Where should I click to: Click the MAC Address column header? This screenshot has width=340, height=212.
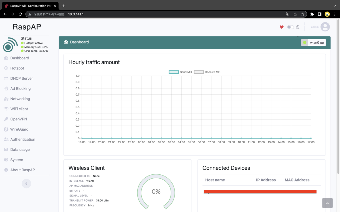tap(297, 180)
